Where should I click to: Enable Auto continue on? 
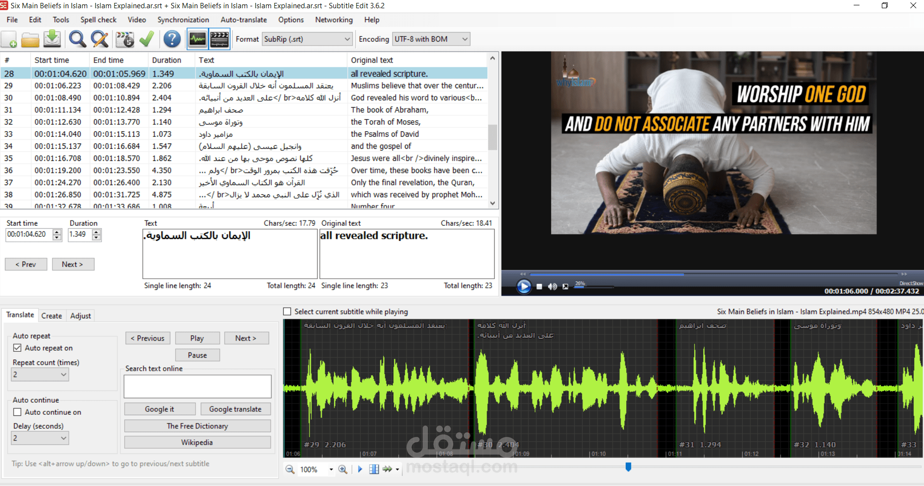17,412
